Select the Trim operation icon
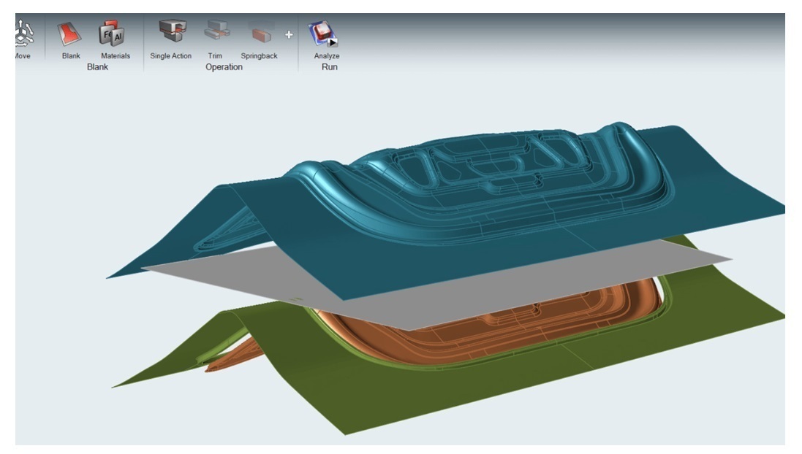This screenshot has height=454, width=802. (216, 30)
